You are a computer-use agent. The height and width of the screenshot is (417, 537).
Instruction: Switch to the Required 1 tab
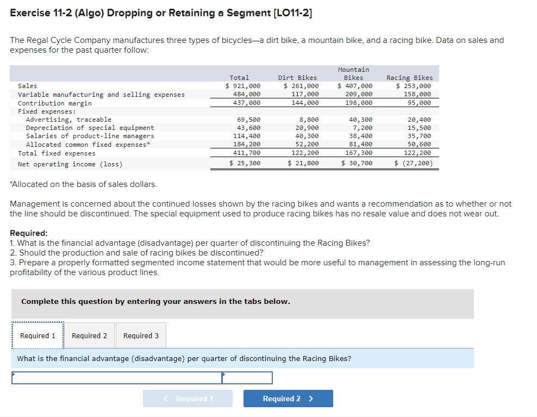click(37, 335)
